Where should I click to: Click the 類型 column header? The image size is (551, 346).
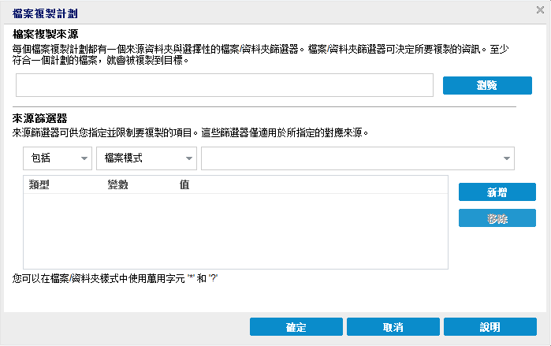tap(39, 184)
